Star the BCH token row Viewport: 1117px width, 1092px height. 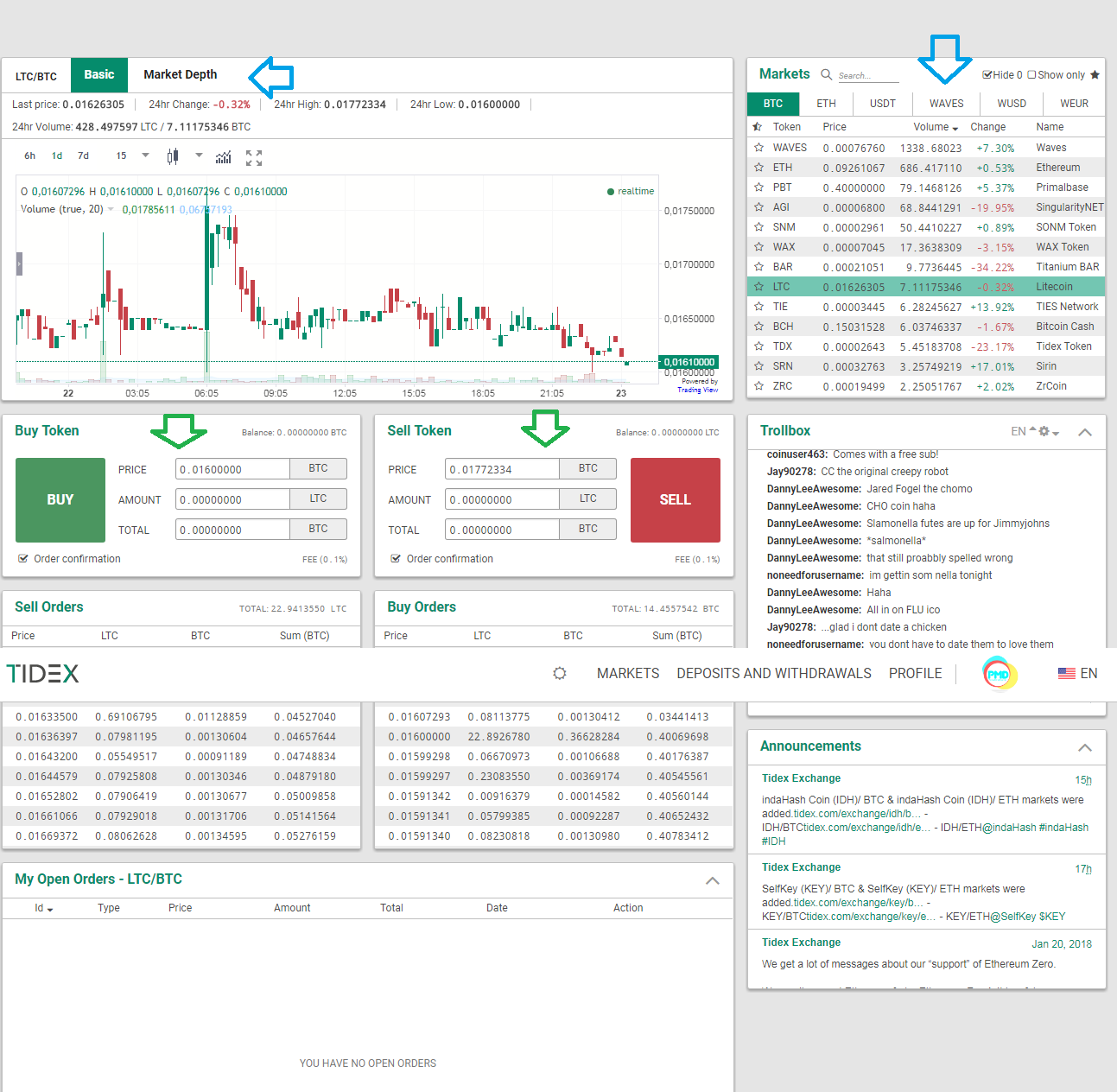pos(758,327)
